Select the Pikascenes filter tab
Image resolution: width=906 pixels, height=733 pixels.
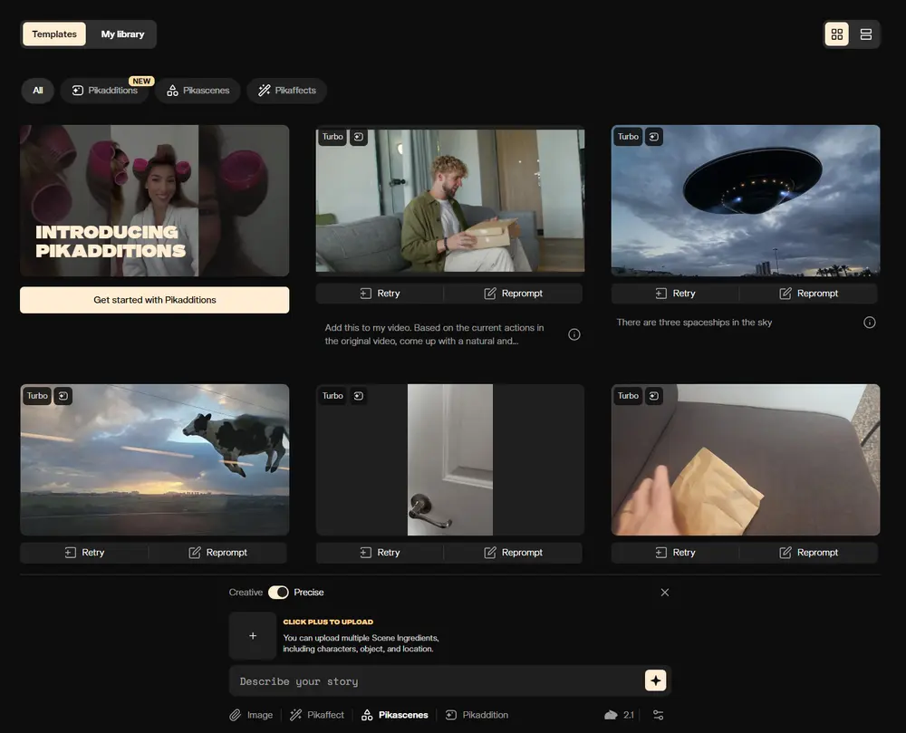198,91
